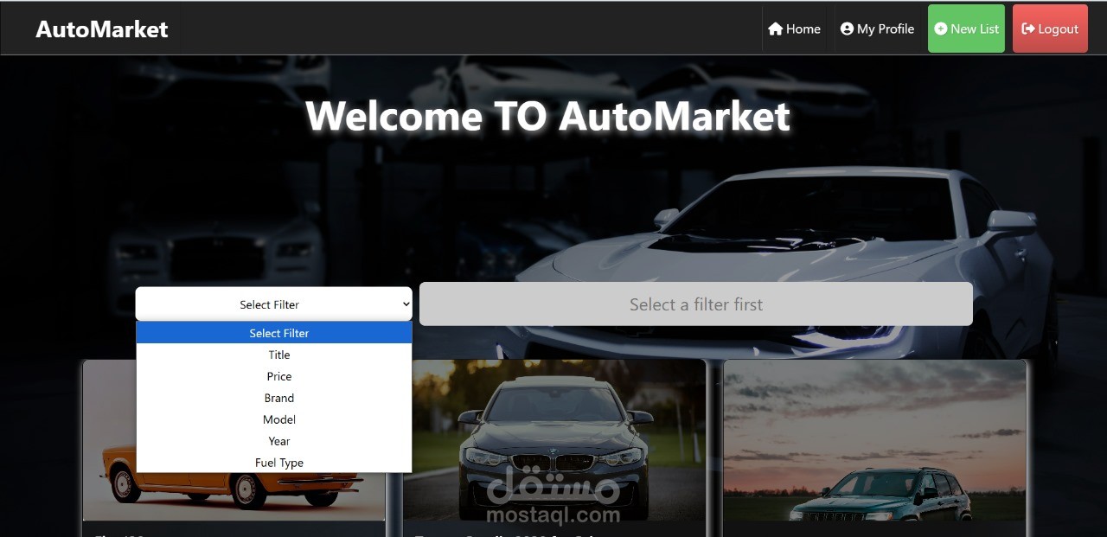Choose the highlighted Select Filter option
Viewport: 1107px width, 537px height.
[x=274, y=333]
